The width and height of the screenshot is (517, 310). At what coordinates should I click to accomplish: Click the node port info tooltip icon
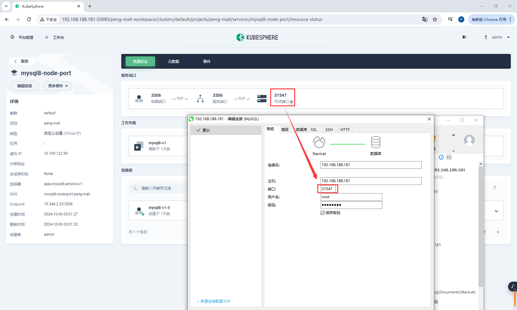291,102
